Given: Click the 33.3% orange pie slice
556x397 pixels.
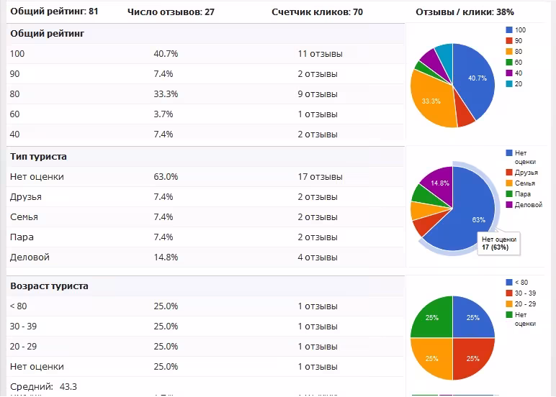Looking at the screenshot, I should pos(431,101).
